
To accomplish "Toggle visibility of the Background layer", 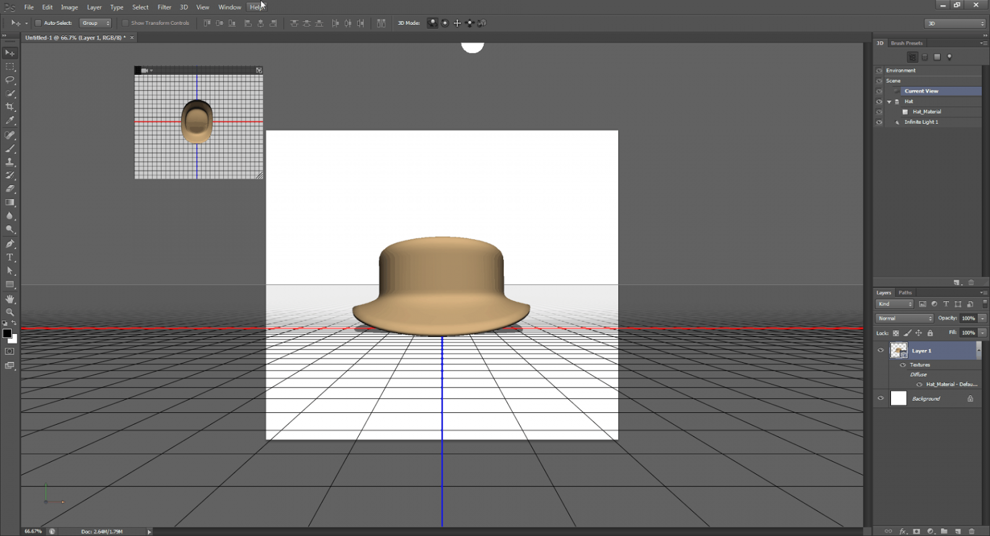I will [x=880, y=398].
